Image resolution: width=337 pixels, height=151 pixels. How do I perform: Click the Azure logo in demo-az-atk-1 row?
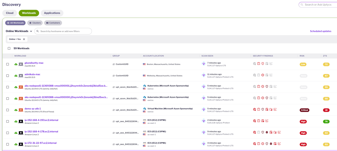[x=145, y=108]
